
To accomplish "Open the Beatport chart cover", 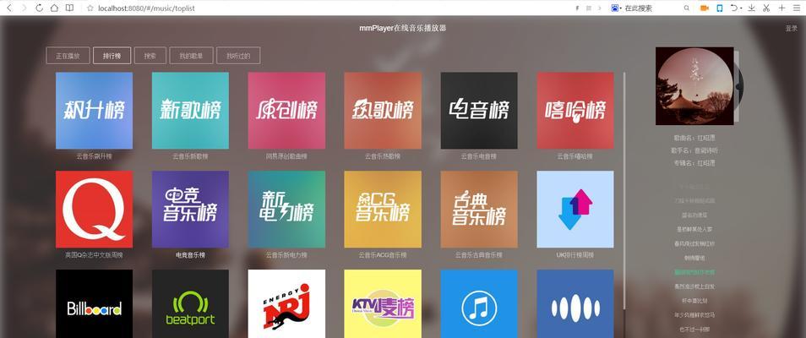I will point(190,303).
